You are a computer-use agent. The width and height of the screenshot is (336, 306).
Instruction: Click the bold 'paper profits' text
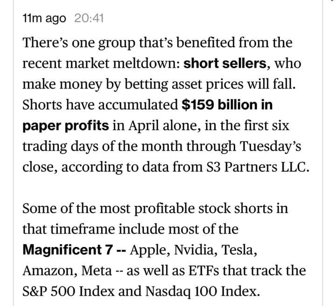(x=66, y=126)
